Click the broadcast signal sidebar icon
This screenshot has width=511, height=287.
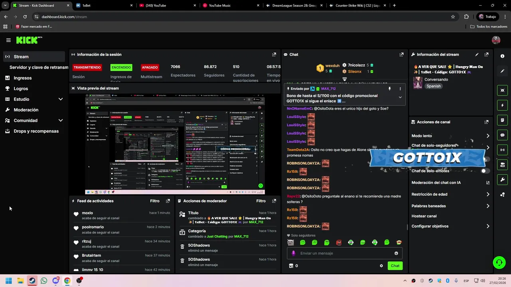tap(502, 150)
